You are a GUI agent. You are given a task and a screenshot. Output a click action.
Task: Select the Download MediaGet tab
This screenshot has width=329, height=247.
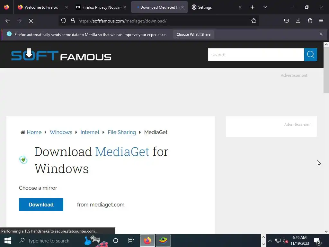pyautogui.click(x=159, y=7)
